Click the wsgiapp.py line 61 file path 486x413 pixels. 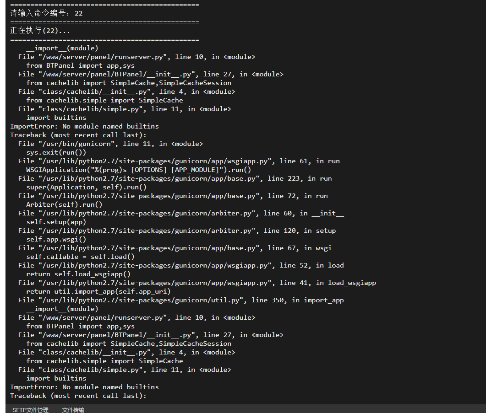coord(179,161)
